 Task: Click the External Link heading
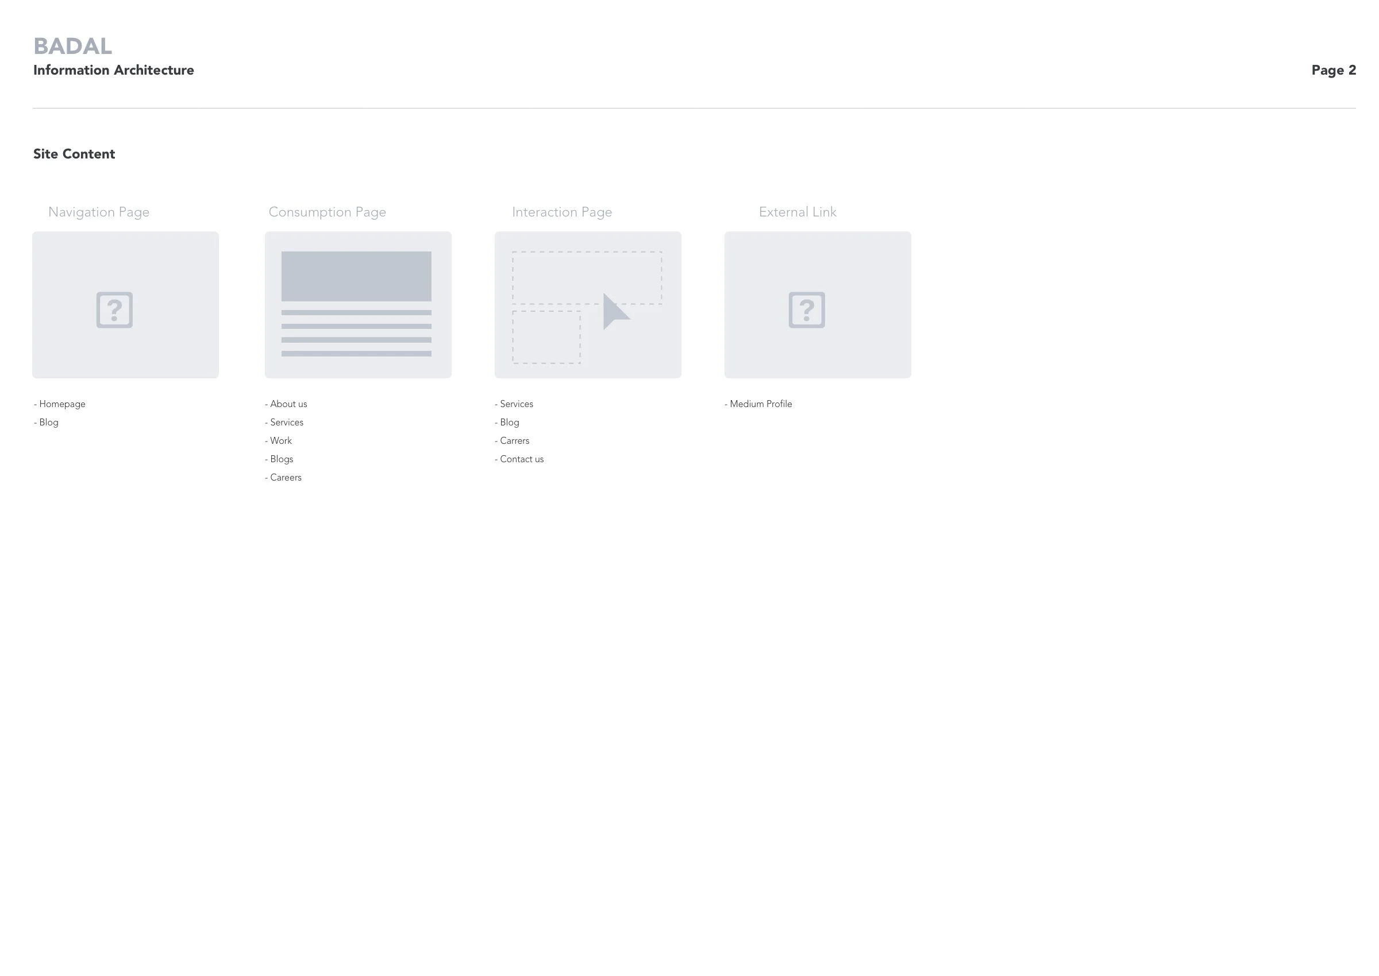(x=798, y=212)
